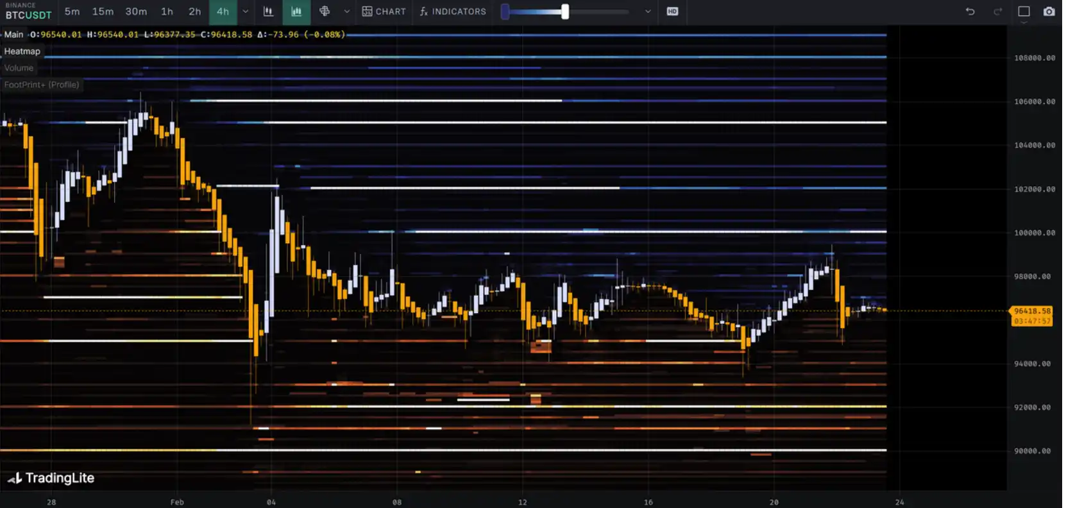1066x508 pixels.
Task: Click the 96418.58 current price label
Action: (1032, 311)
